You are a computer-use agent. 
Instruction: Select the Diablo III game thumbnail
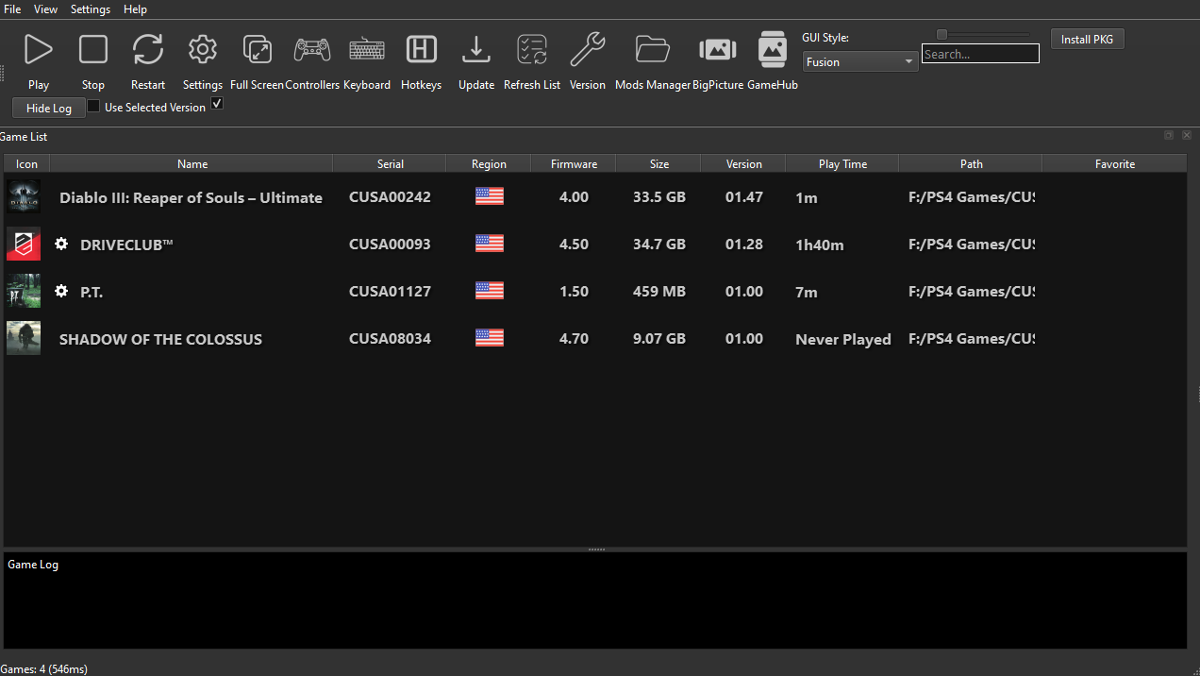coord(24,196)
